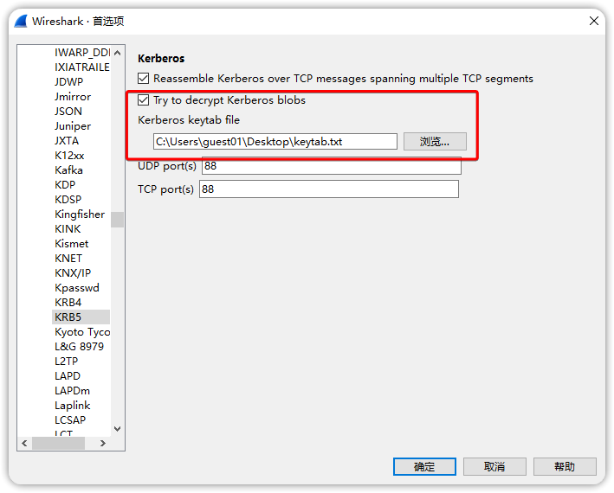
Task: Select JSON protocol
Action: [x=68, y=112]
